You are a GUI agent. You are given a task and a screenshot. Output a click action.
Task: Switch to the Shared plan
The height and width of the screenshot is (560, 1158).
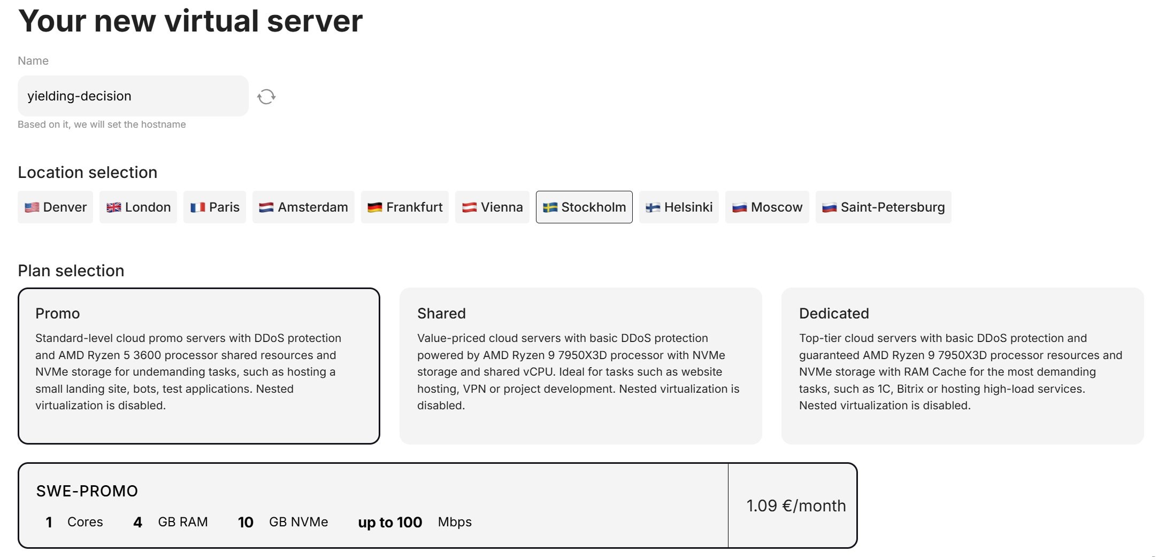pyautogui.click(x=580, y=366)
